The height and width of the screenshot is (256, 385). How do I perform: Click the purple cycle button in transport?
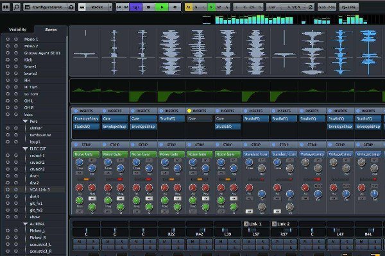136,6
